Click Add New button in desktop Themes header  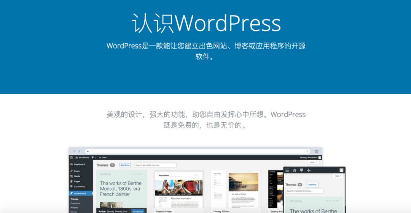[125, 165]
